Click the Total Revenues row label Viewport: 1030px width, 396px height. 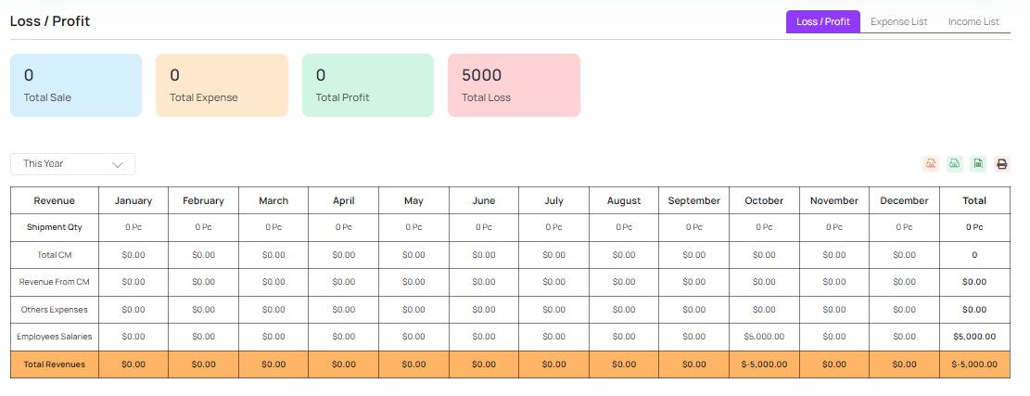point(54,364)
